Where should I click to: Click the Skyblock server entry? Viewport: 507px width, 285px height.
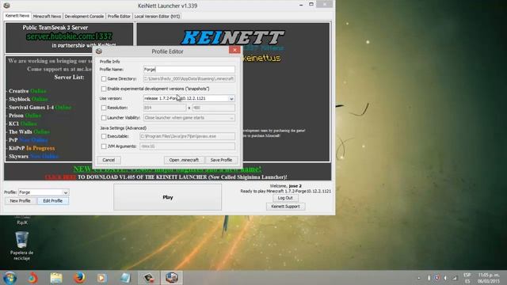click(28, 99)
